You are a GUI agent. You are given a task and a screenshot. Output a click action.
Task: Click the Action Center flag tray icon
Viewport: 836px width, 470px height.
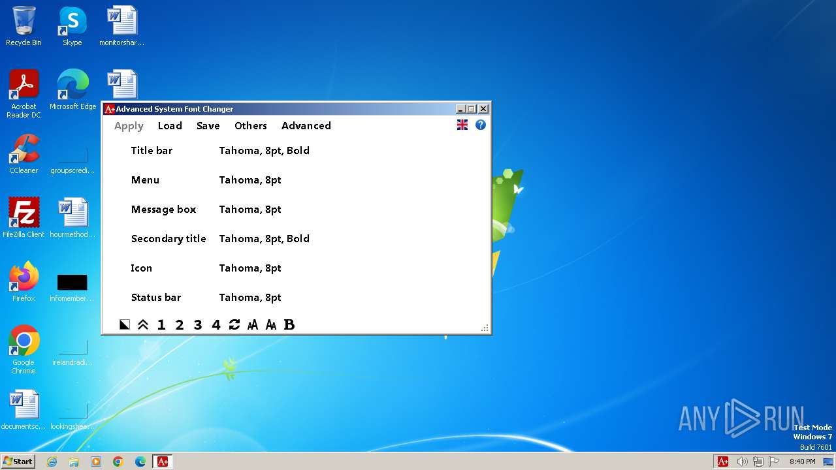775,462
